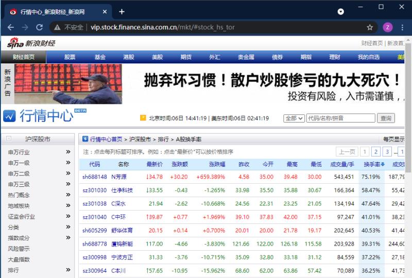The image size is (412, 278).
Task: Close the 行情中心 browser tab
Action: [105, 11]
